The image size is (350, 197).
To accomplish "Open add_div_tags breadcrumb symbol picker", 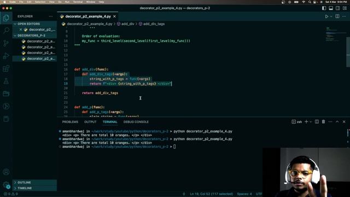I will pyautogui.click(x=152, y=24).
